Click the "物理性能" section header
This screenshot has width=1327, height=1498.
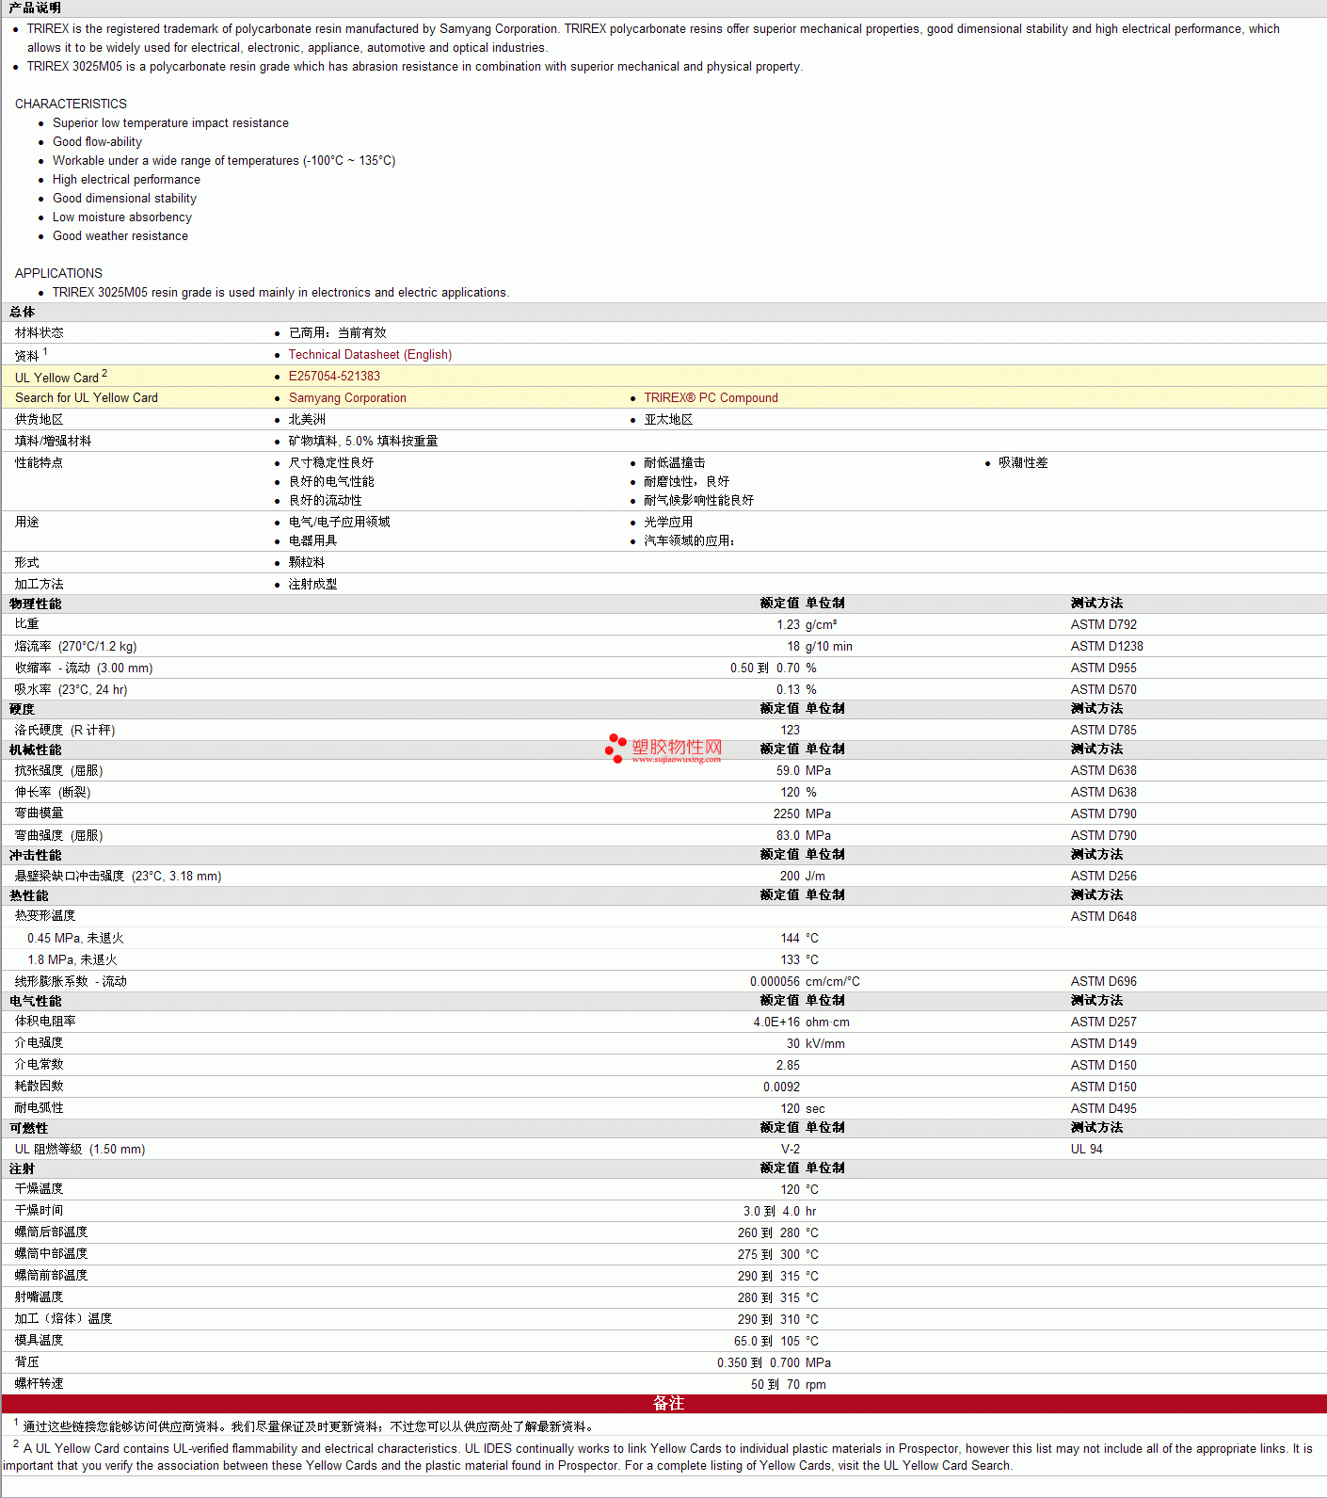pos(35,604)
